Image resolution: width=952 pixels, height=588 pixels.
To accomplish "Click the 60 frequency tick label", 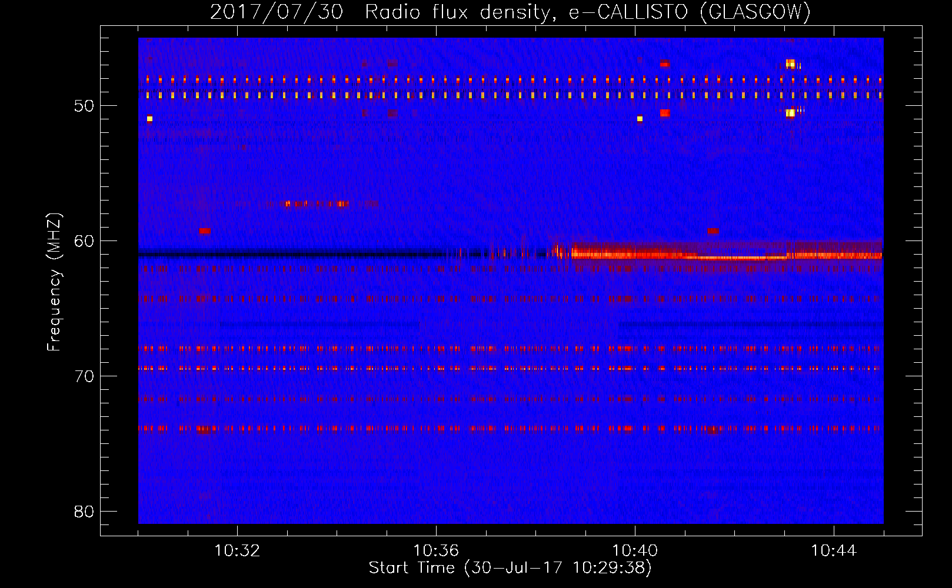I will (x=84, y=241).
